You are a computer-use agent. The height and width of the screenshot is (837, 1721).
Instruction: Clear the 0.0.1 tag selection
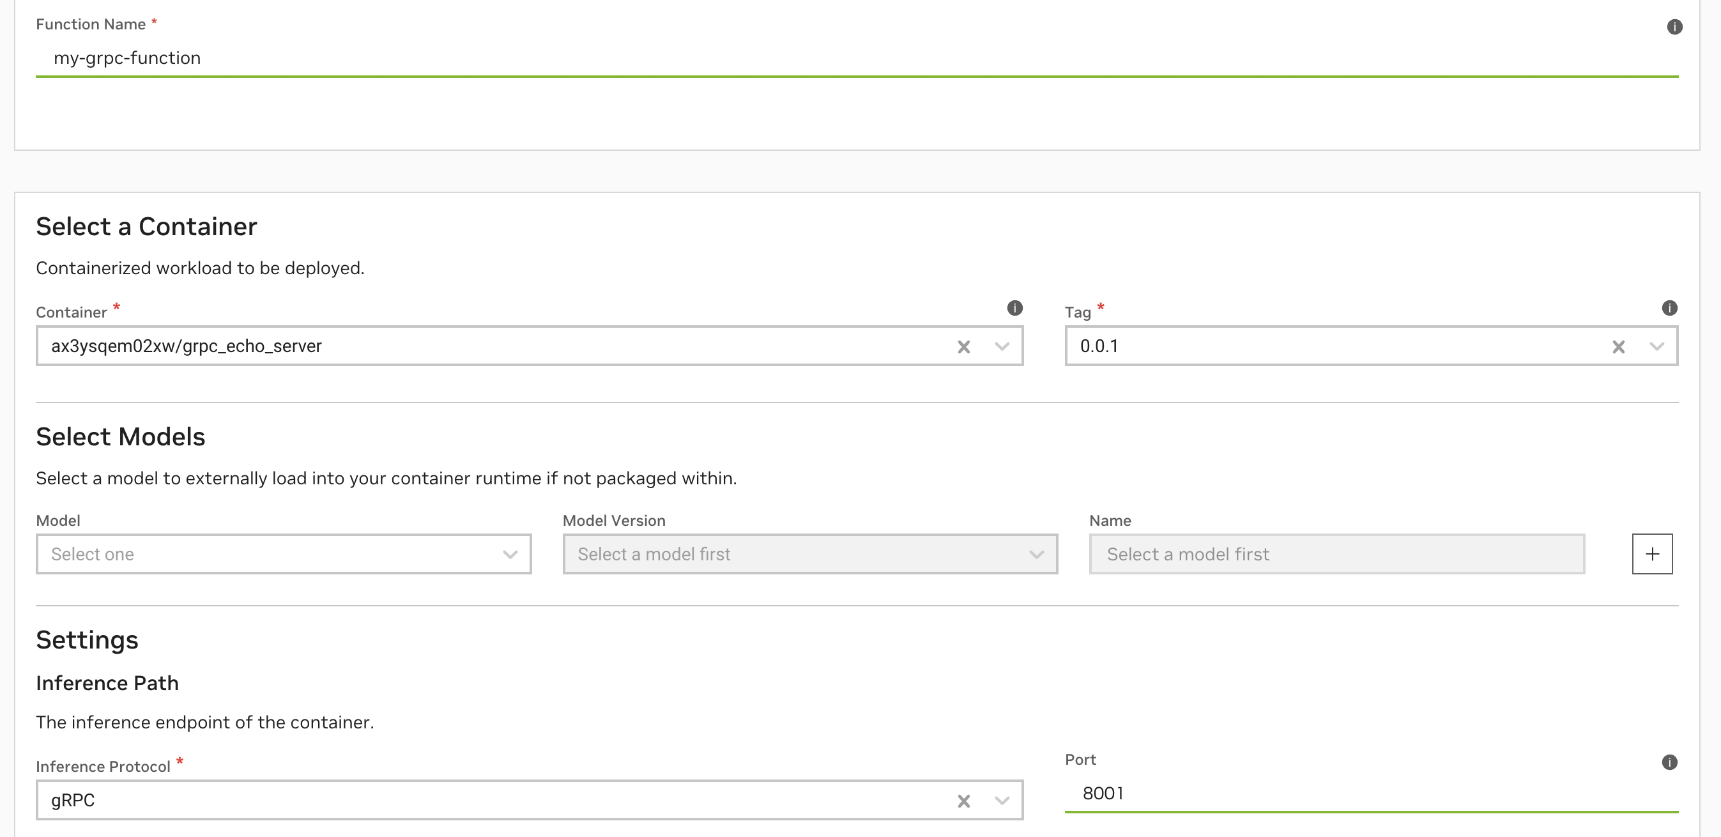[x=1618, y=347]
